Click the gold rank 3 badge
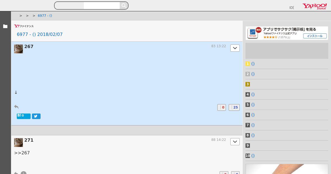 [248, 84]
